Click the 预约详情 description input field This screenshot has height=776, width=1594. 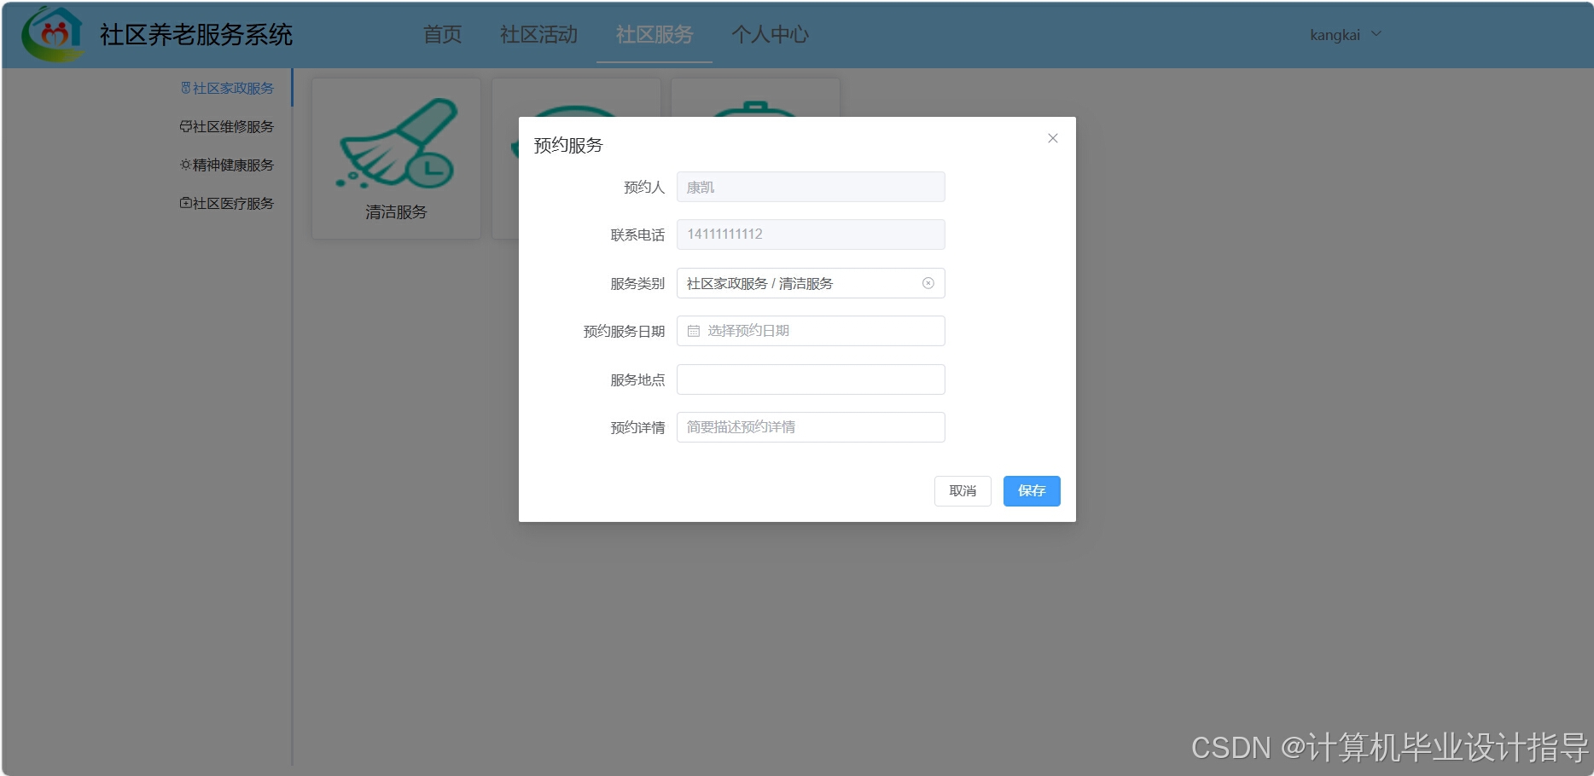(x=809, y=426)
